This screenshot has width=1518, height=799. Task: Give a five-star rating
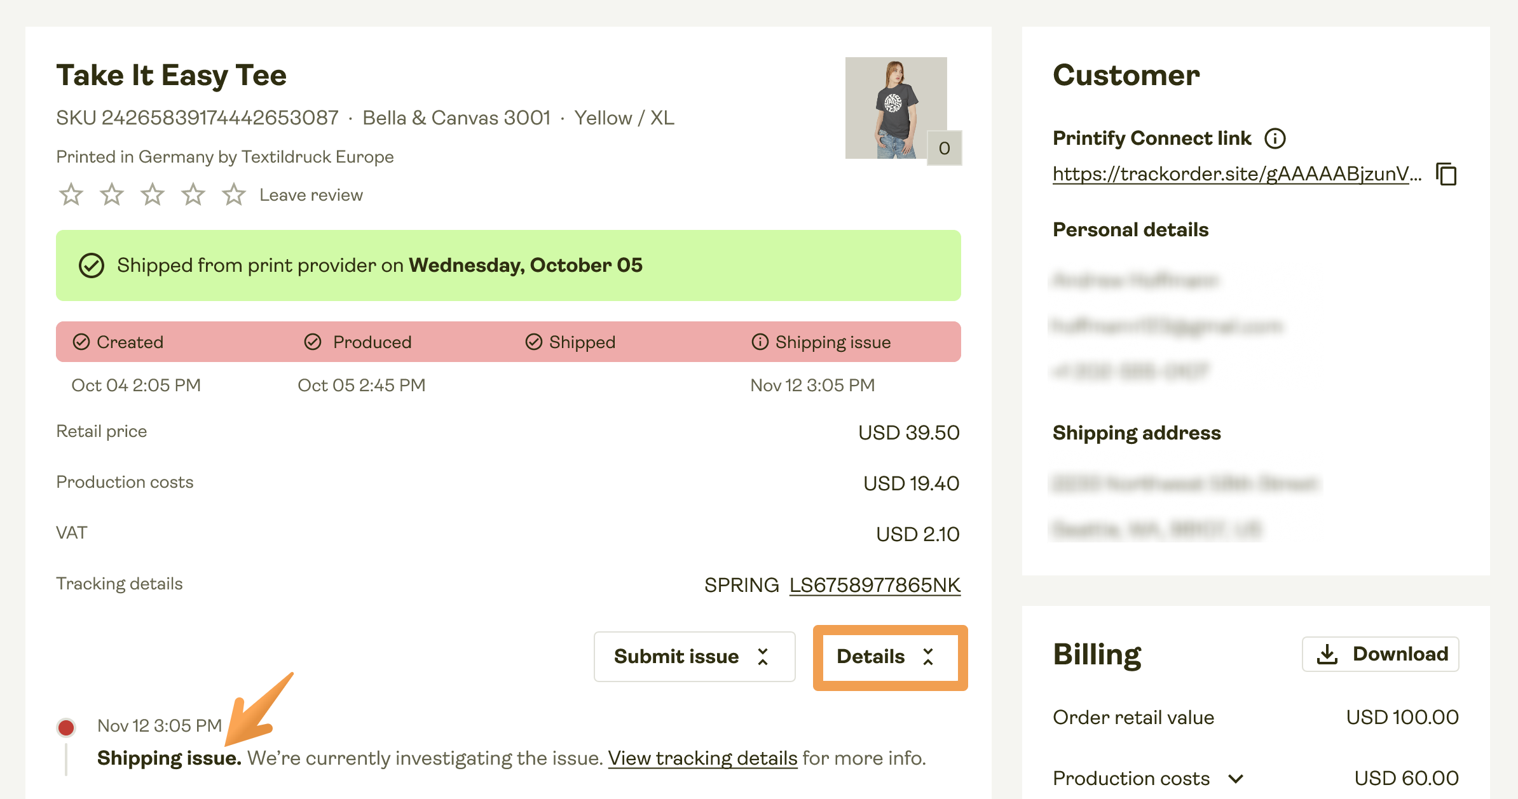pyautogui.click(x=234, y=195)
